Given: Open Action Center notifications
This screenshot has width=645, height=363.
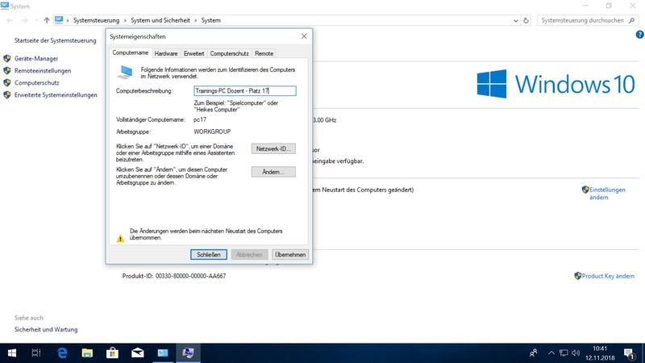Looking at the screenshot, I should [x=629, y=353].
